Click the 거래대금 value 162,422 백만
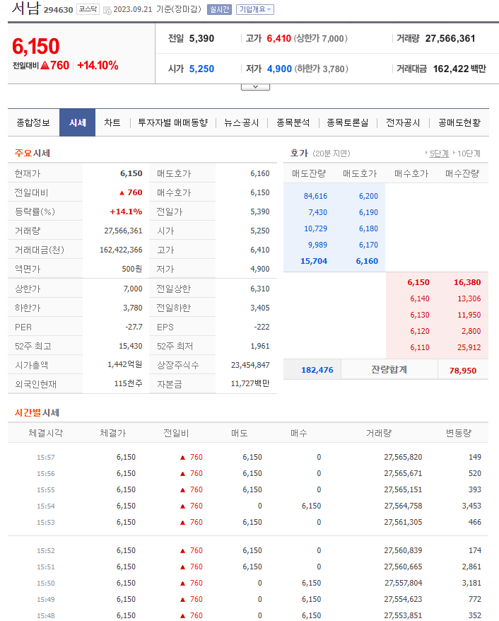499x621 pixels. (459, 69)
